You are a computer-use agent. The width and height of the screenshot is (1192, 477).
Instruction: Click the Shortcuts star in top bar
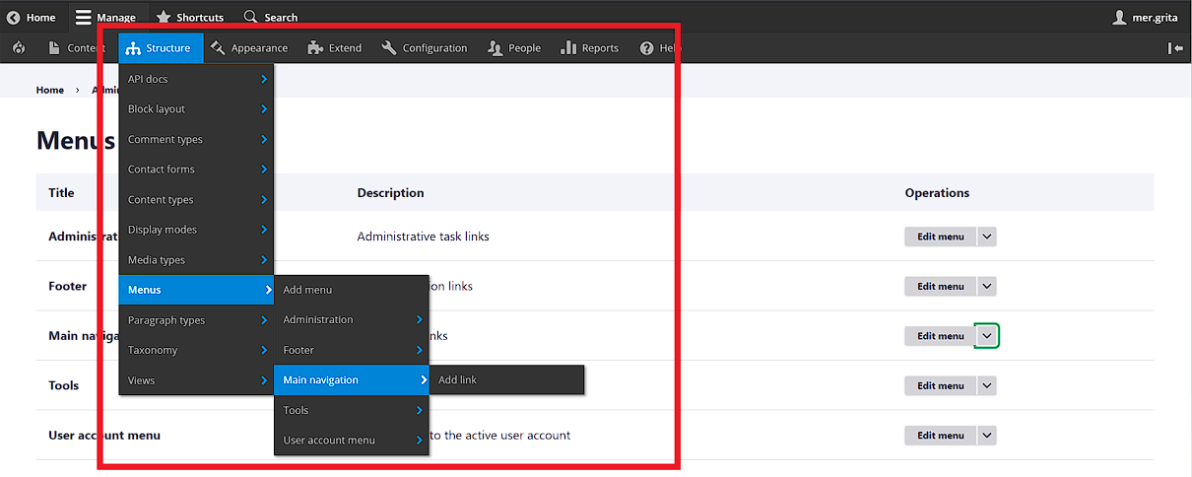190,17
